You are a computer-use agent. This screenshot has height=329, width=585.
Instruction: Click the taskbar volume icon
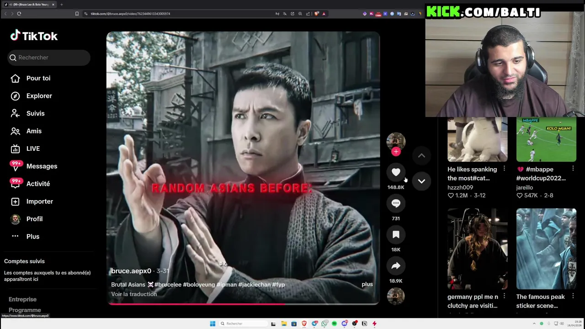(562, 324)
